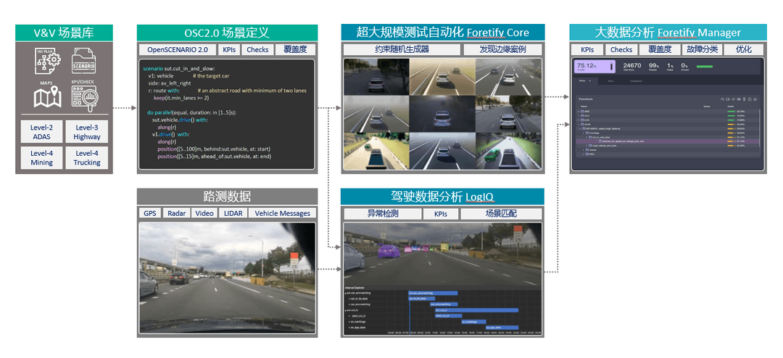Collapse the ALKS tree row
The height and width of the screenshot is (358, 783).
pos(579,125)
